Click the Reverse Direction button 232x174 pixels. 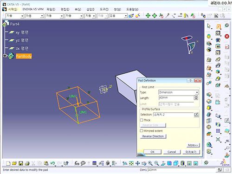coord(153,136)
